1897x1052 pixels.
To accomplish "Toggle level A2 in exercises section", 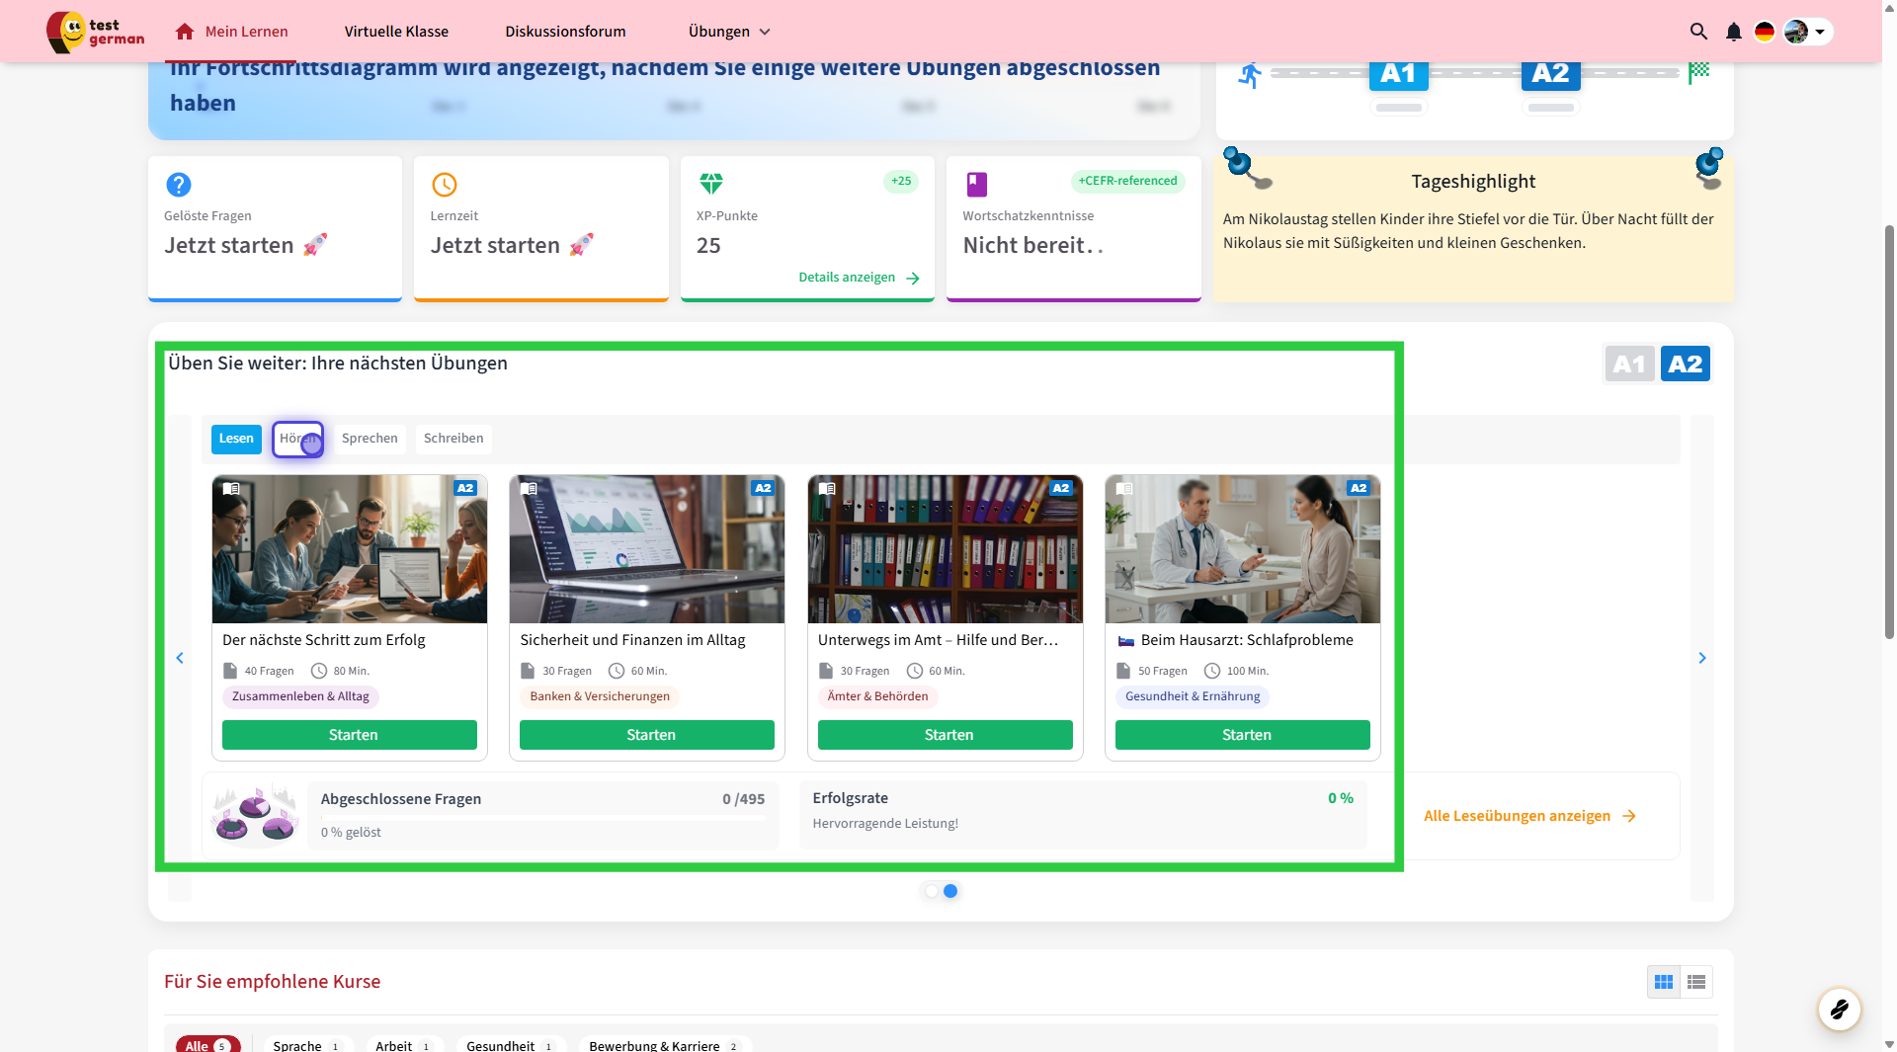I will click(1685, 364).
